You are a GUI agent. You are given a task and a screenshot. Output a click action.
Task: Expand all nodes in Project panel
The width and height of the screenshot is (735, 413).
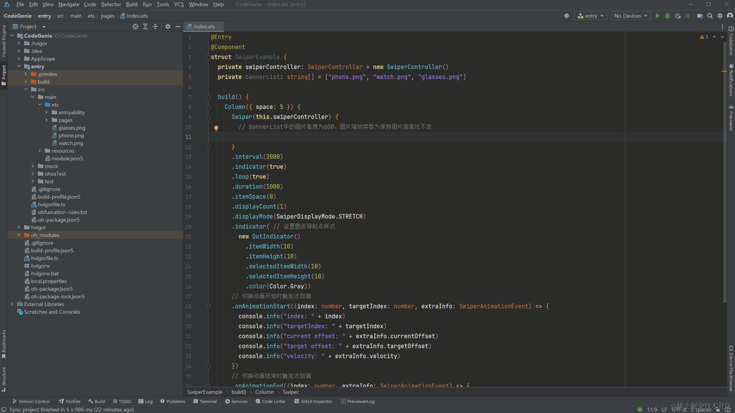pyautogui.click(x=145, y=26)
